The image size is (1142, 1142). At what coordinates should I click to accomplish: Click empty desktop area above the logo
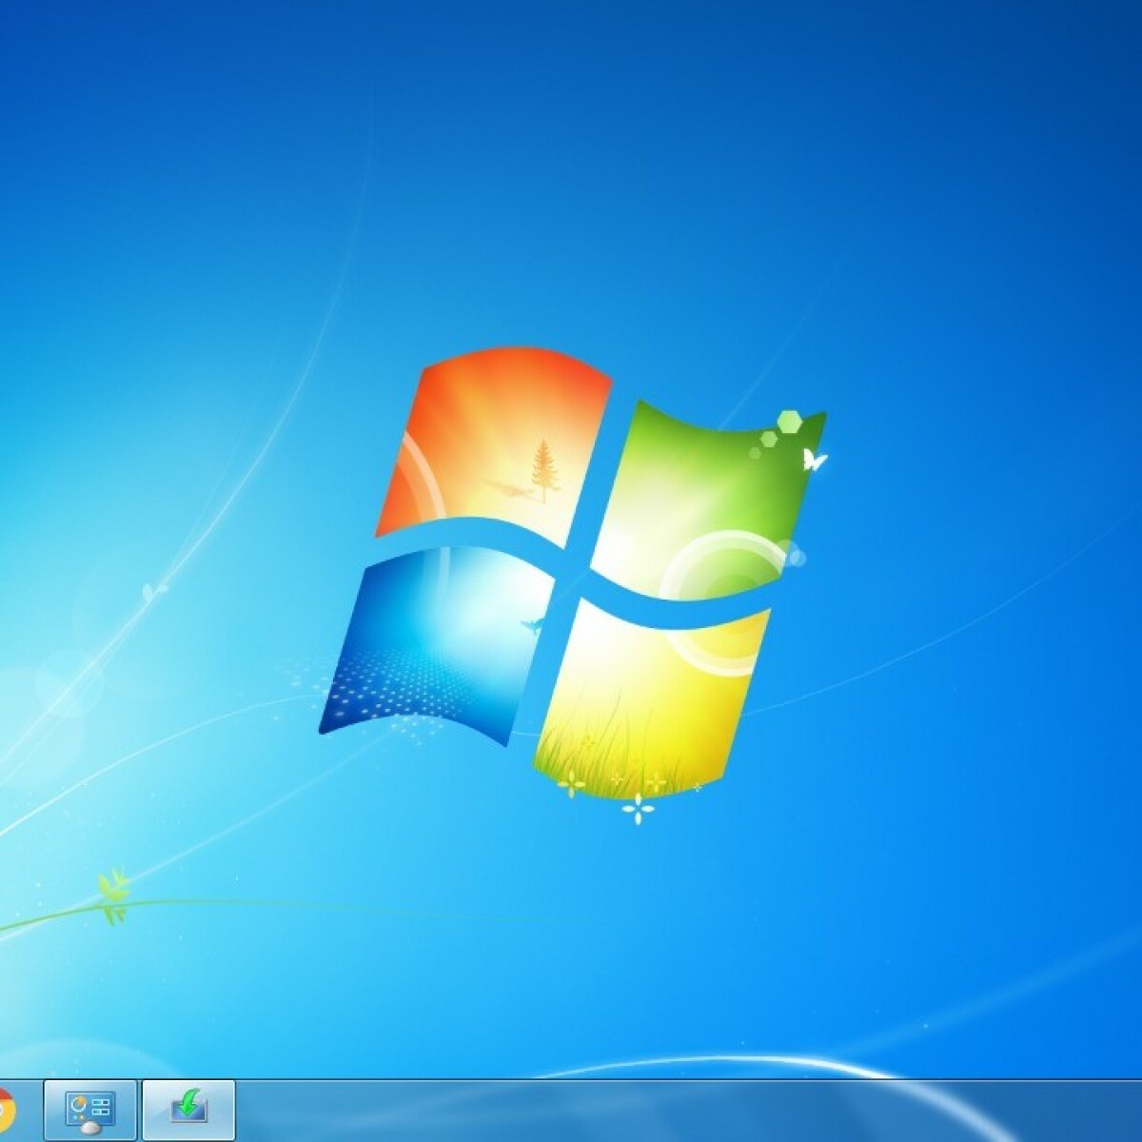571,190
